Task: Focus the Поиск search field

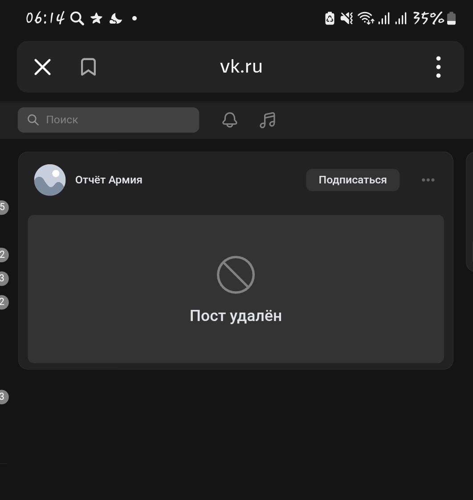Action: point(108,120)
